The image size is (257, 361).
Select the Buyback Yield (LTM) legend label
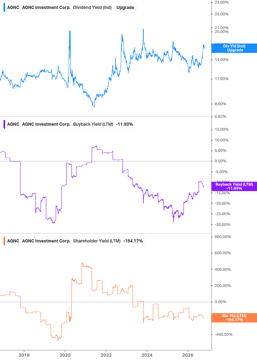[x=93, y=124]
